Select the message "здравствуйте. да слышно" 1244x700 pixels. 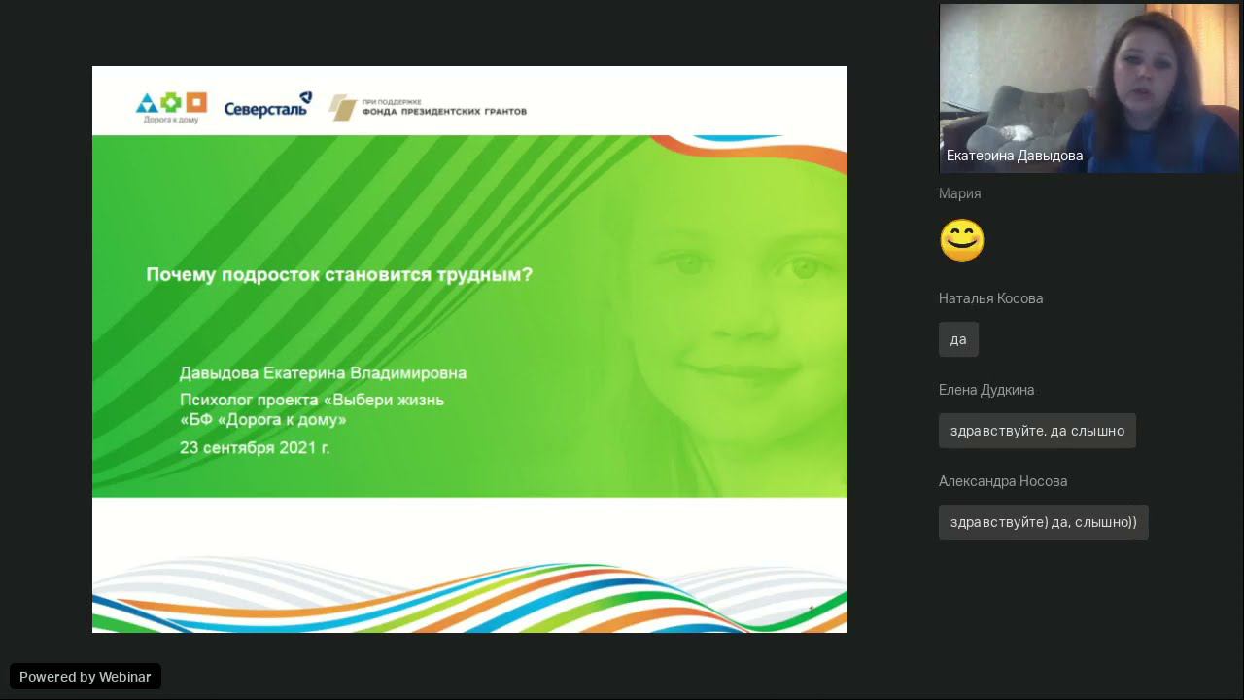click(1037, 431)
